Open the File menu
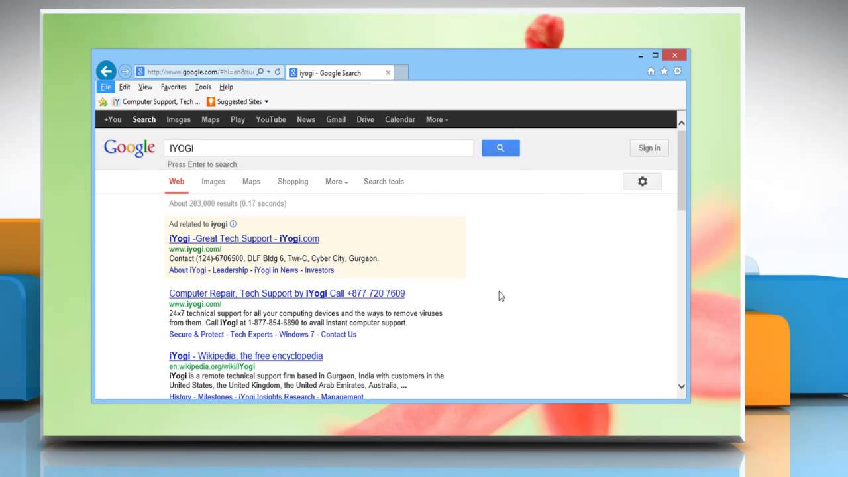Screen dimensions: 848x477 pos(106,87)
